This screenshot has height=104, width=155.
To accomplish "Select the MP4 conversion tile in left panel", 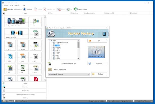I will point(36,34).
